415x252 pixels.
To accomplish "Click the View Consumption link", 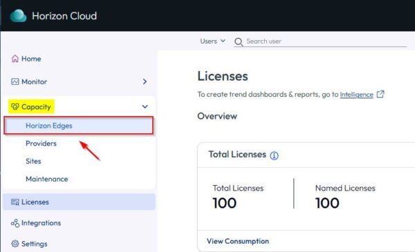I will coord(238,241).
